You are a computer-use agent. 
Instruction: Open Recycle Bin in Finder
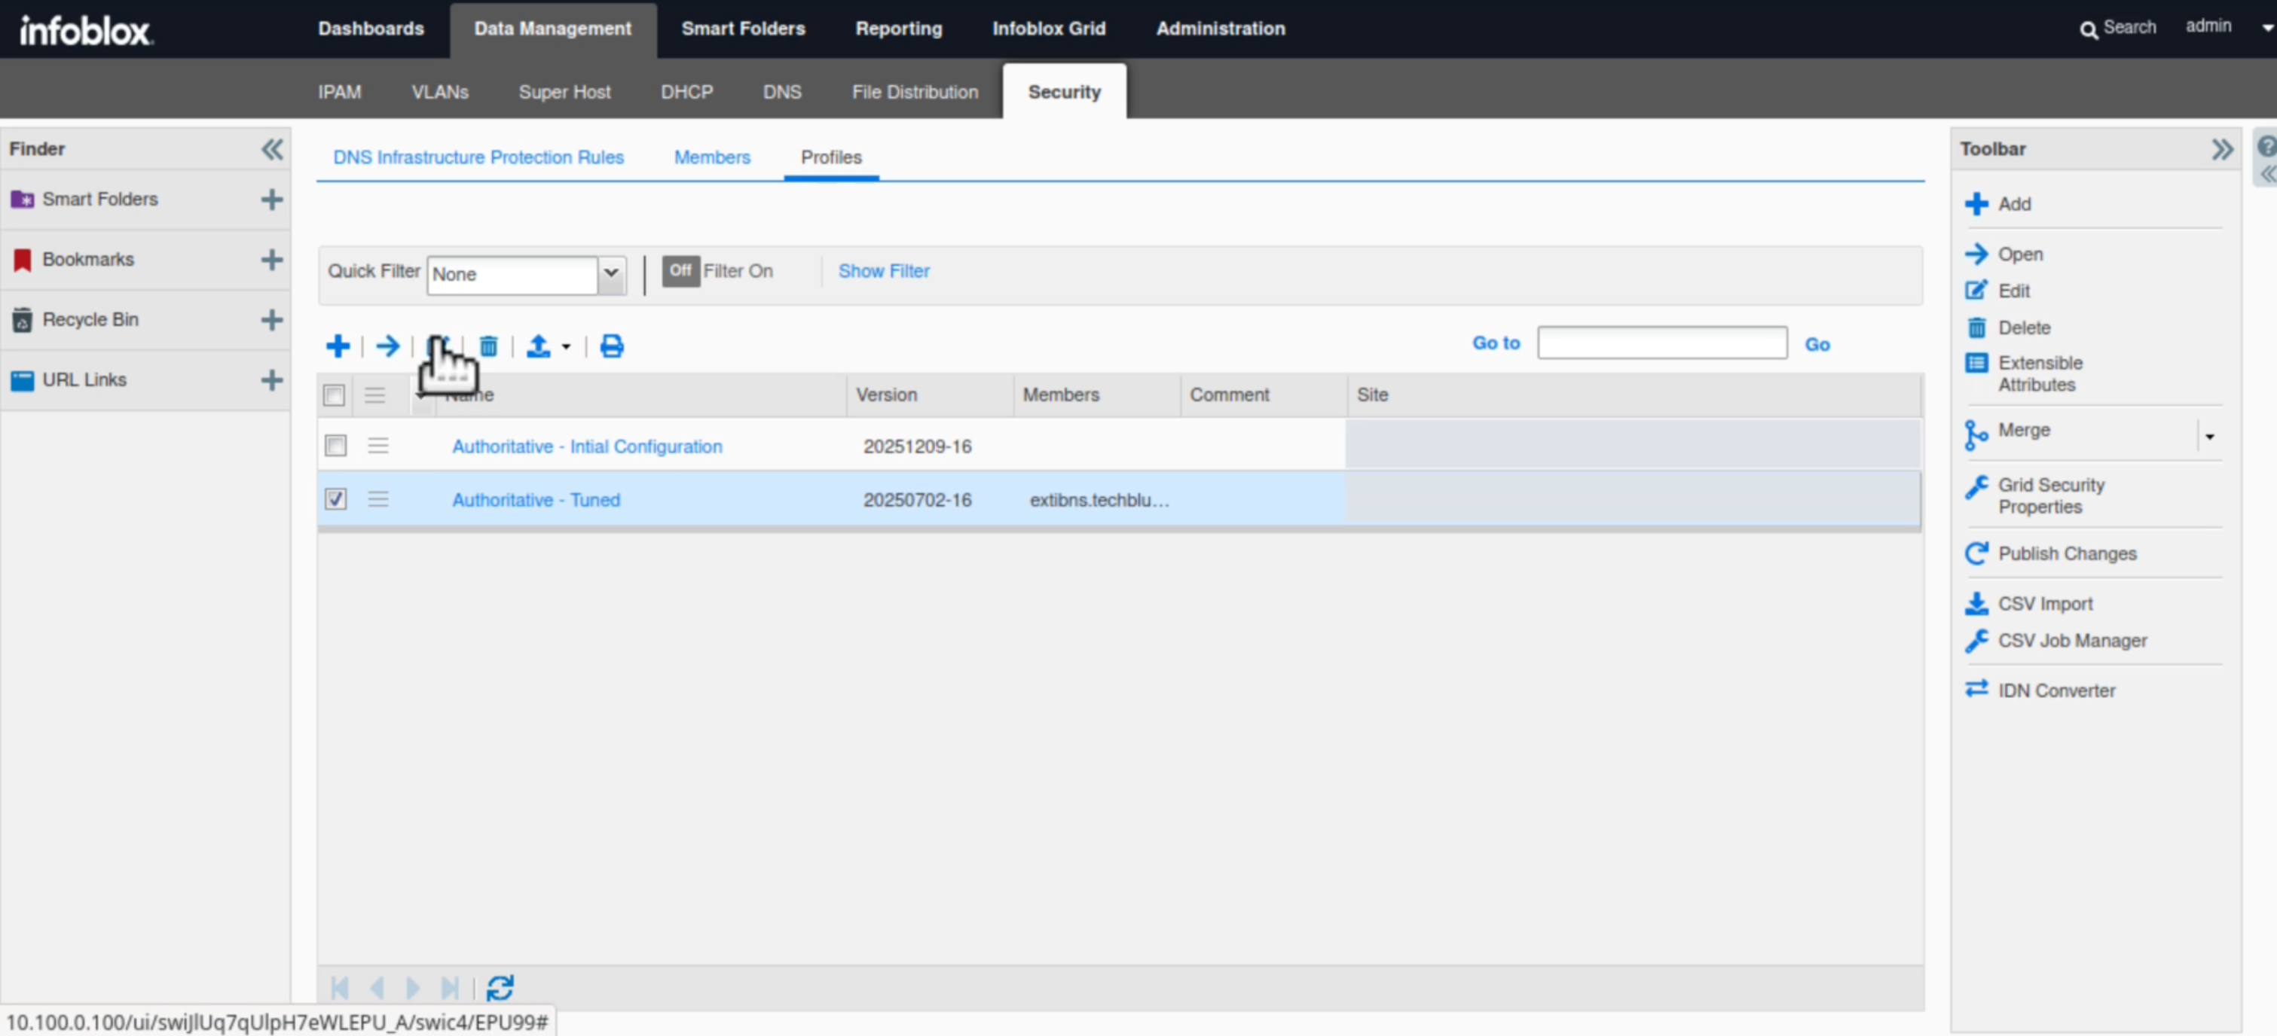90,320
